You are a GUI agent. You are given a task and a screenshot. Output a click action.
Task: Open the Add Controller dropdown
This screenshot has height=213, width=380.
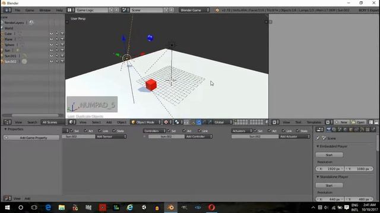coord(199,137)
